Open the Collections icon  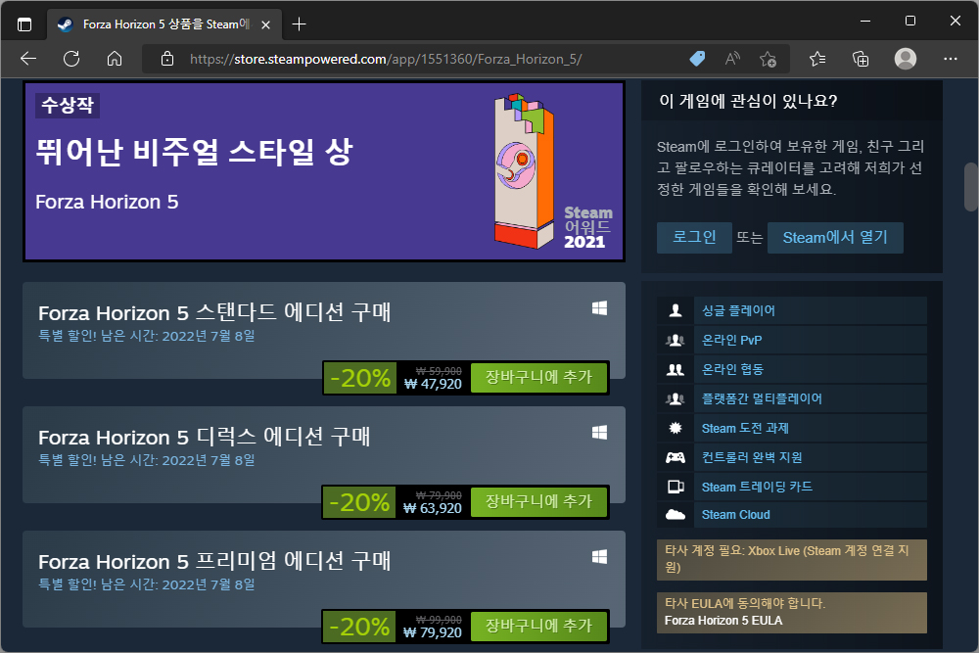(x=861, y=59)
